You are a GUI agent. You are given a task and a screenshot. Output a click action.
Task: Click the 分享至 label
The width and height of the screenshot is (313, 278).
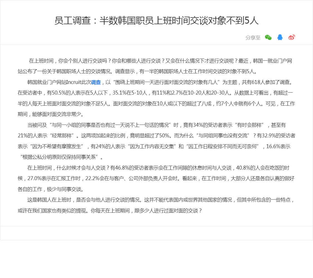pos(253,38)
